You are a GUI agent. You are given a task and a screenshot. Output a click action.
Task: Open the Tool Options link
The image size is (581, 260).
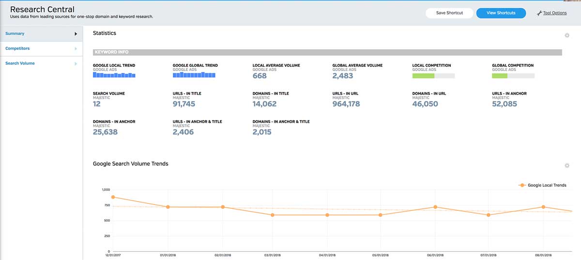click(x=555, y=13)
